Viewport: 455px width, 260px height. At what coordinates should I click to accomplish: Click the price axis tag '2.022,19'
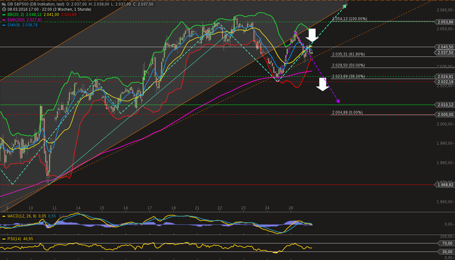pyautogui.click(x=445, y=82)
